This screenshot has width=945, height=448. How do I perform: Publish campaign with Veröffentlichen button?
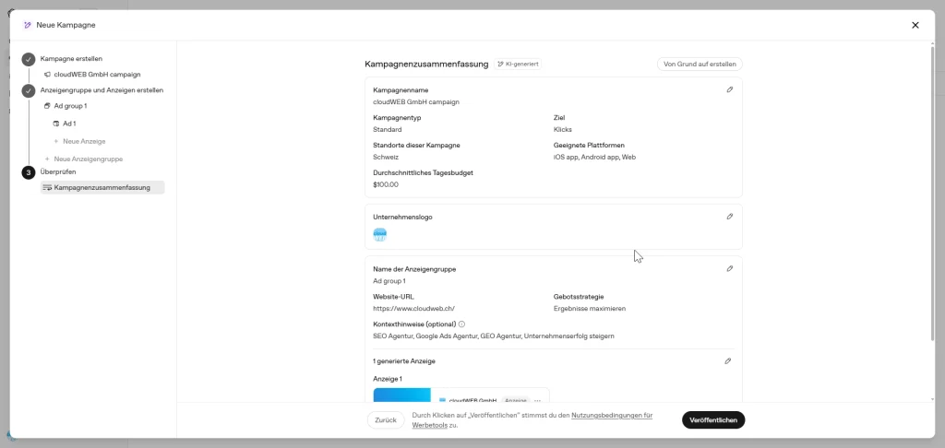713,420
